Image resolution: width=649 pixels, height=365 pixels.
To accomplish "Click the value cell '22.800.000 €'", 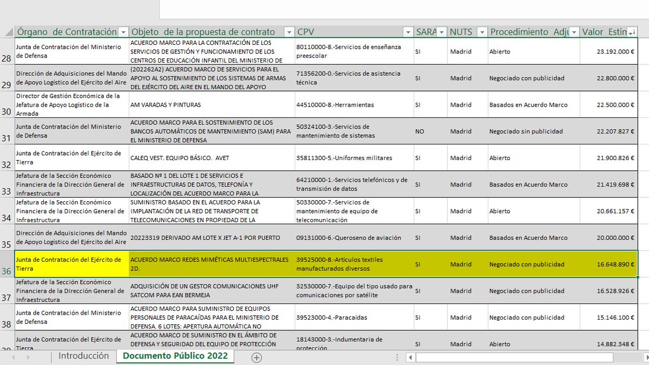I will pyautogui.click(x=608, y=78).
